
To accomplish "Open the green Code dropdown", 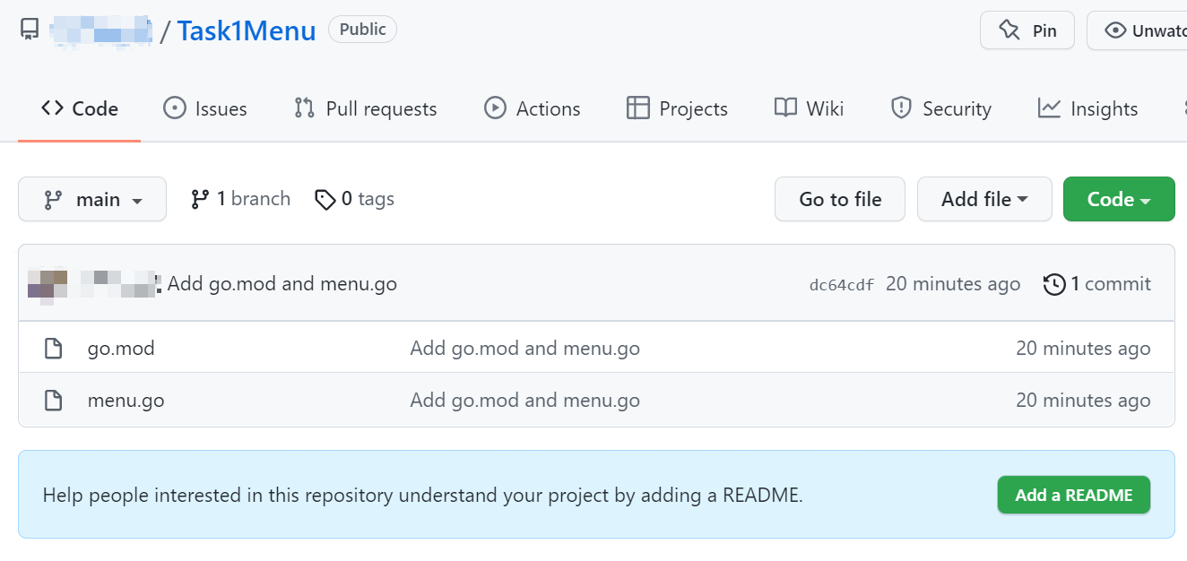I will (x=1118, y=199).
